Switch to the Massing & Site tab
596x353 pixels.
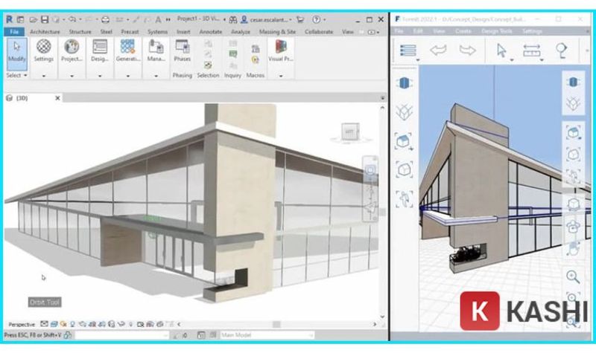[277, 32]
